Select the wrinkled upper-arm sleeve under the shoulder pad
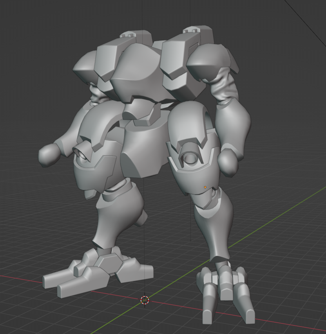Image resolution: width=326 pixels, height=334 pixels. 225,86
